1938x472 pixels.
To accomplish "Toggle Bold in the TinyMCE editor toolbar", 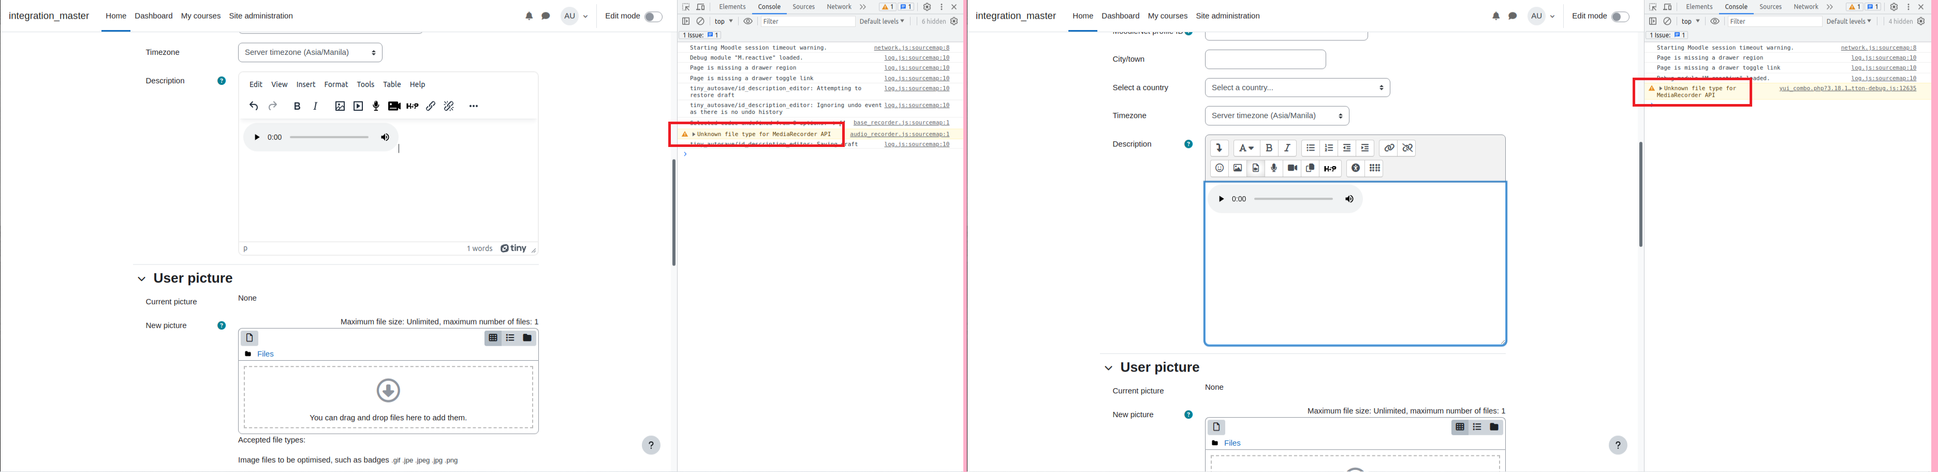I will coord(297,106).
